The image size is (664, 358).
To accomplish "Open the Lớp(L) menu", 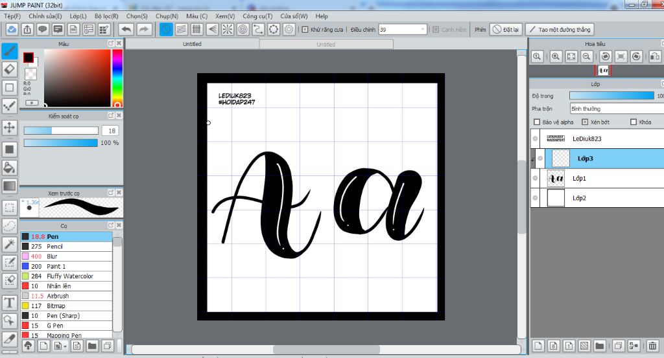I will click(78, 16).
